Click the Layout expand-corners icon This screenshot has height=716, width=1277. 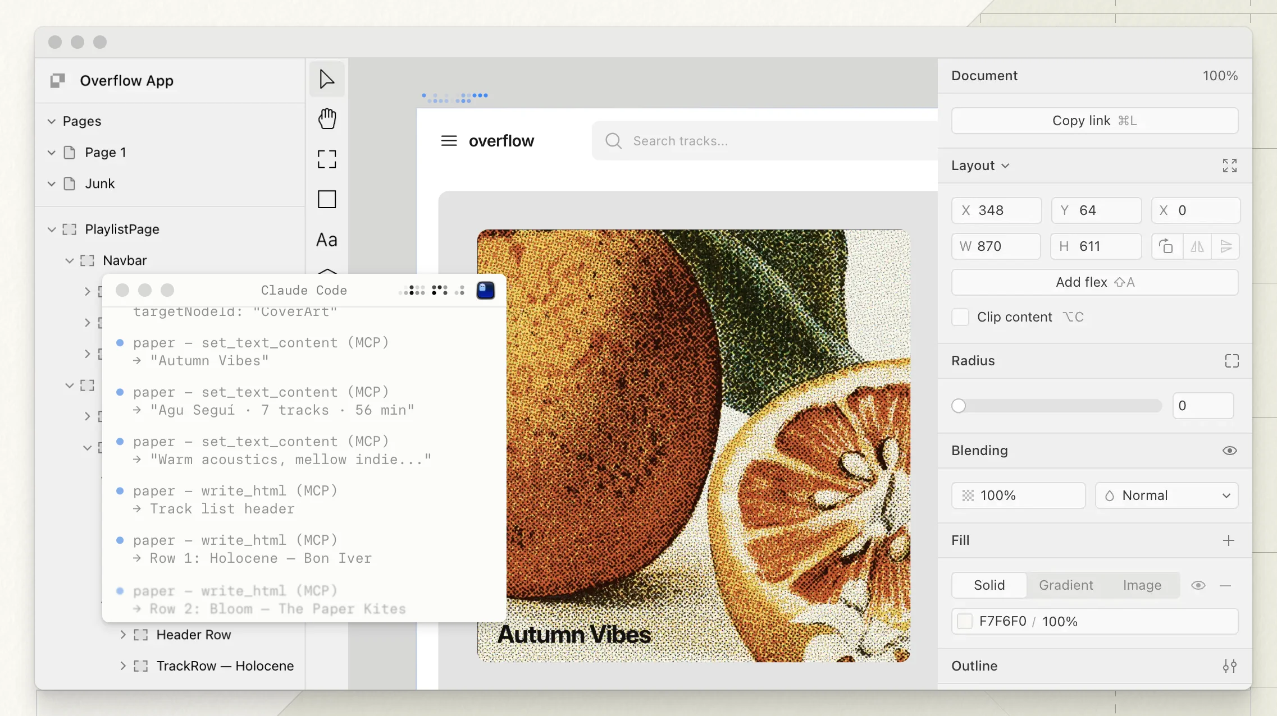click(x=1230, y=166)
